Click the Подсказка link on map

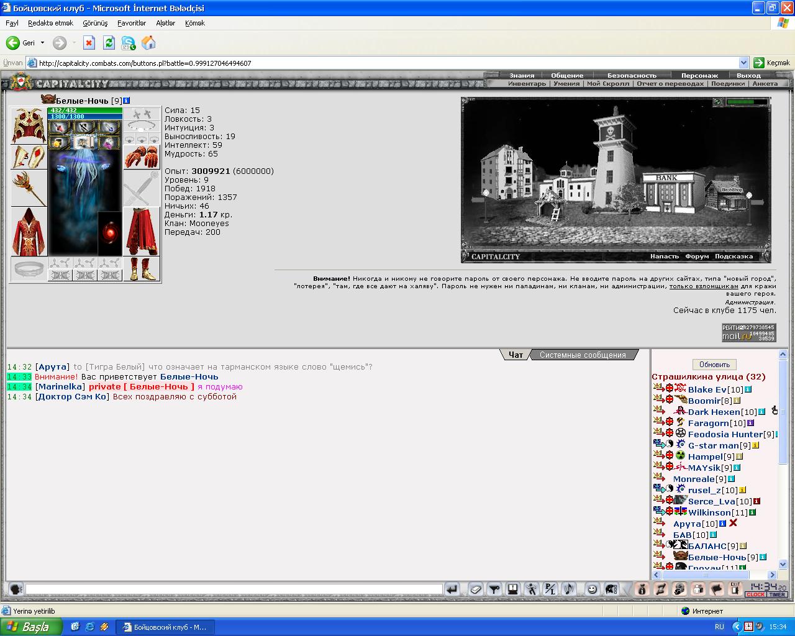coord(734,256)
